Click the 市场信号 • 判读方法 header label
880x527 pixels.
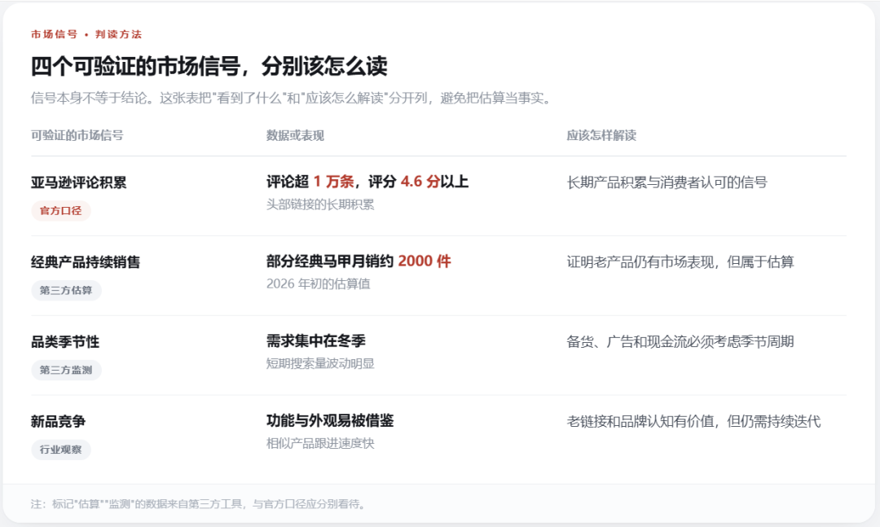tap(86, 34)
